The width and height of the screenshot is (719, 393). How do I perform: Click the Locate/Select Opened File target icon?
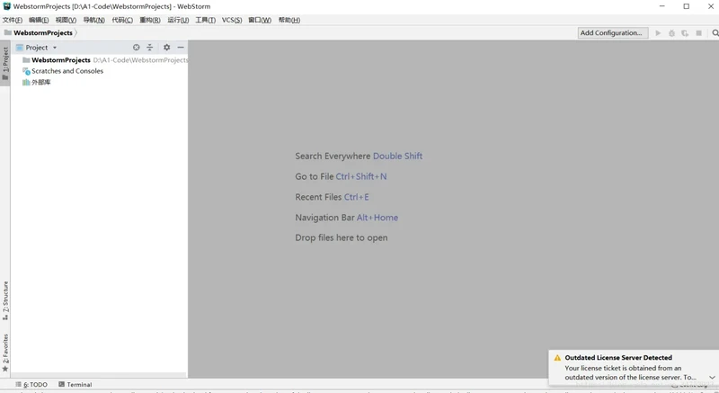(x=137, y=48)
